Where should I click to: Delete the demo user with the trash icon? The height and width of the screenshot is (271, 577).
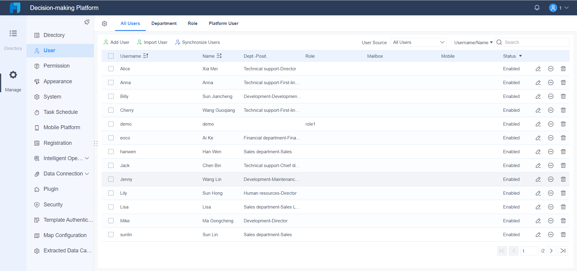[x=563, y=124]
